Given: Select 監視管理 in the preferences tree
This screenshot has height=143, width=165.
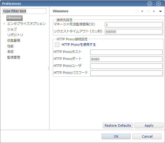Looking at the screenshot, I should coord(14,57).
